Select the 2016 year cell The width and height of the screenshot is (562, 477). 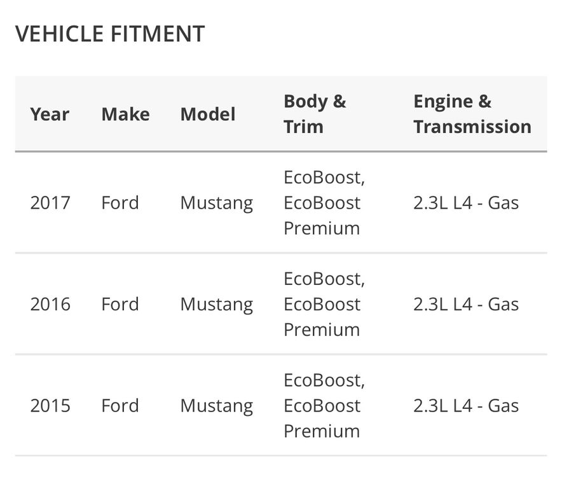click(50, 304)
